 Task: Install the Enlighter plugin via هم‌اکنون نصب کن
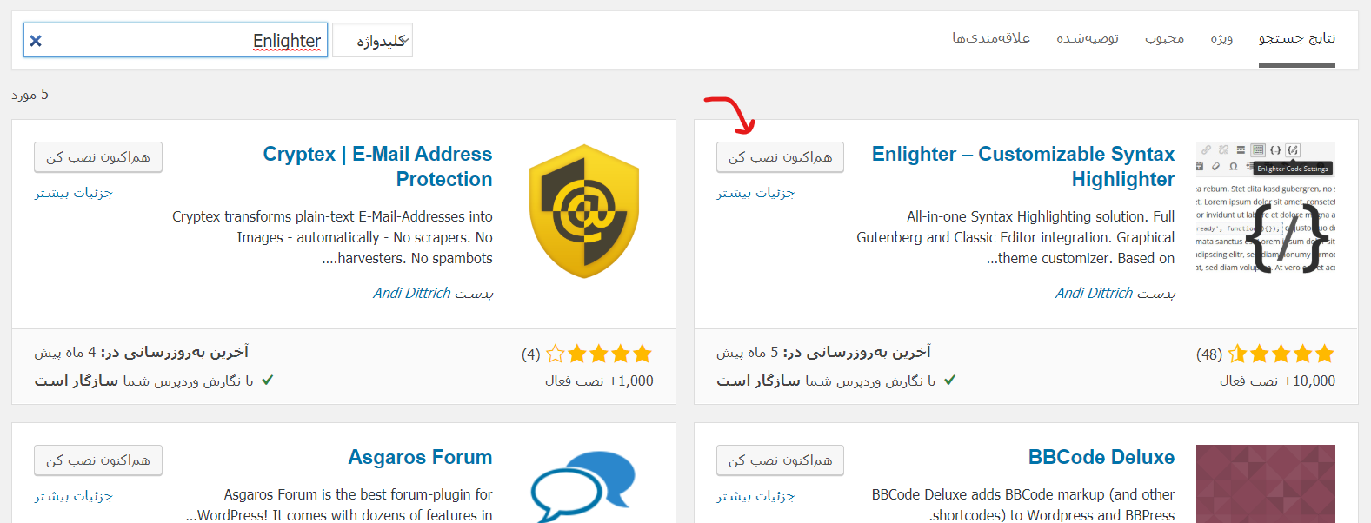click(780, 156)
